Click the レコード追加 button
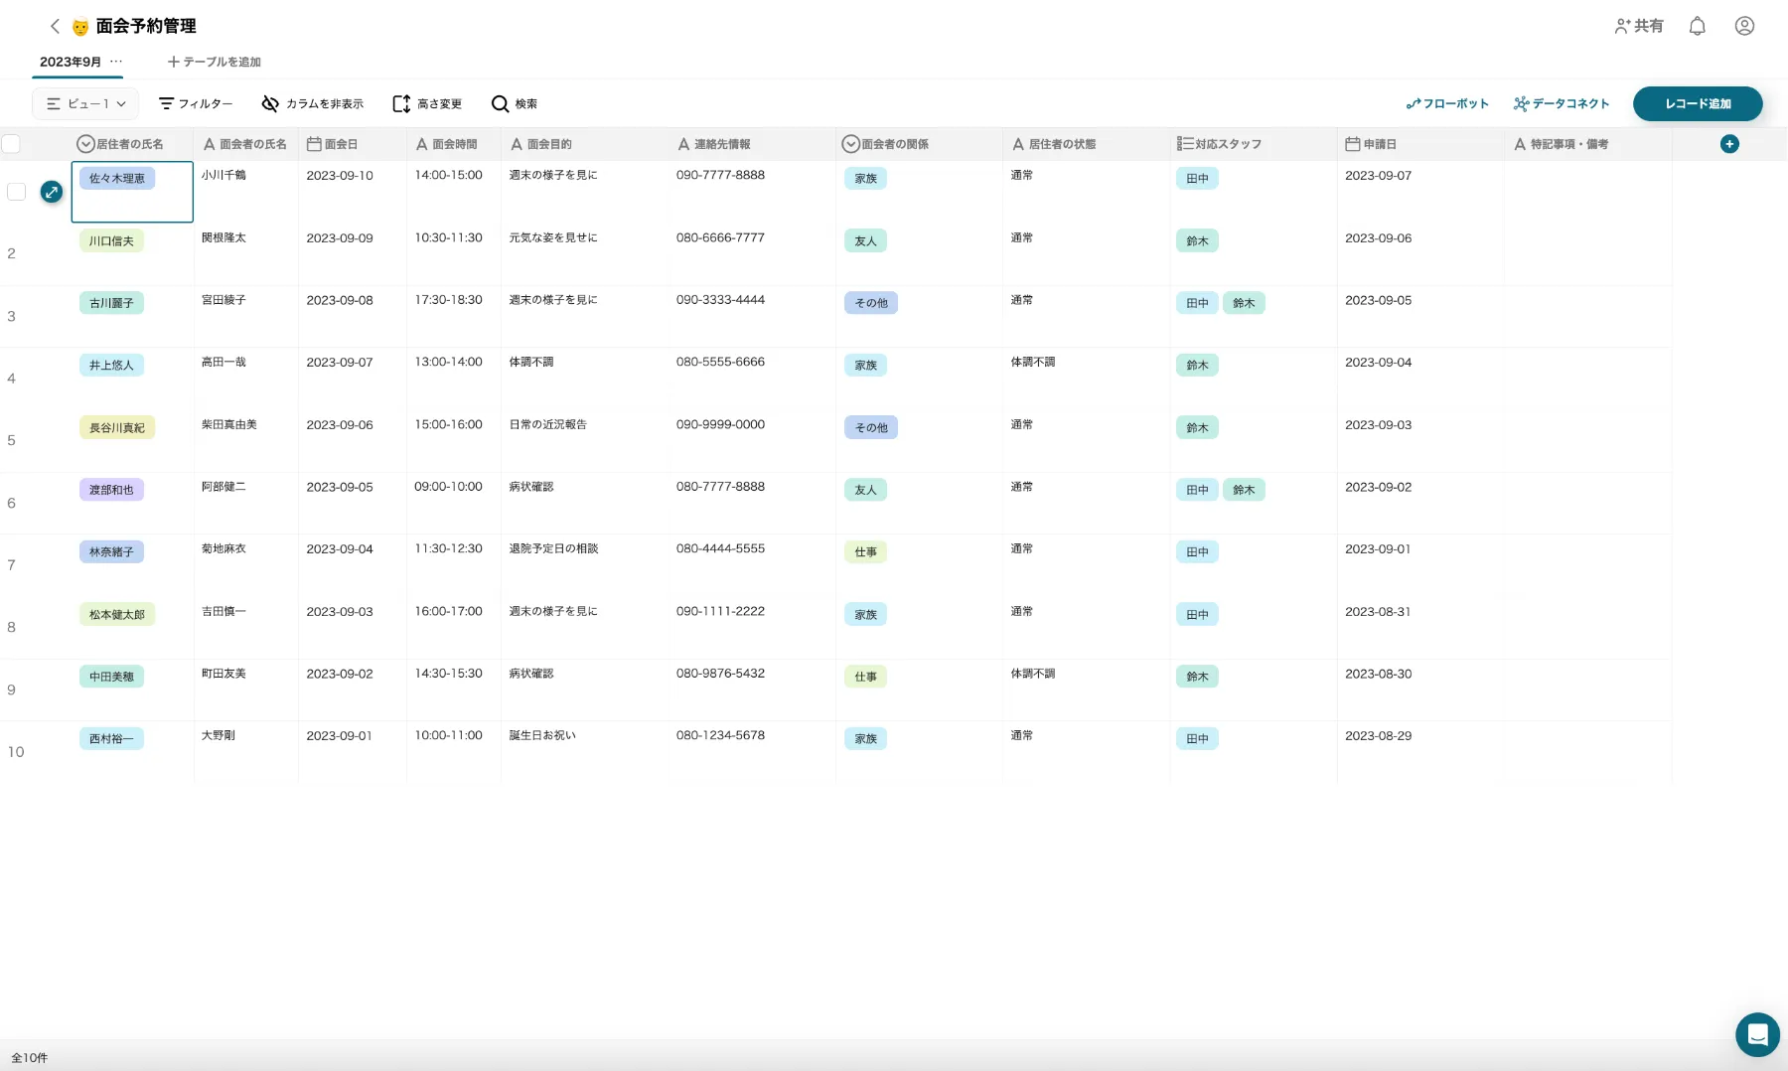Viewport: 1788px width, 1071px height. point(1698,103)
